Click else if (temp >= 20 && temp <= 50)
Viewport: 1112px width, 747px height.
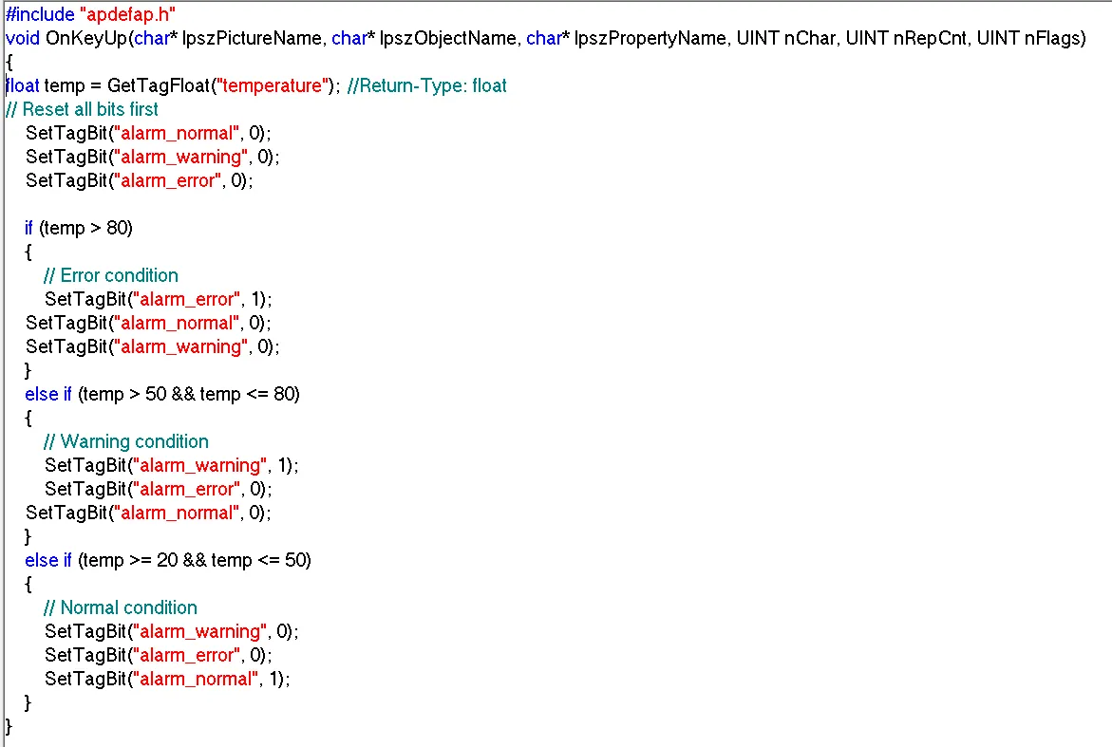click(168, 561)
